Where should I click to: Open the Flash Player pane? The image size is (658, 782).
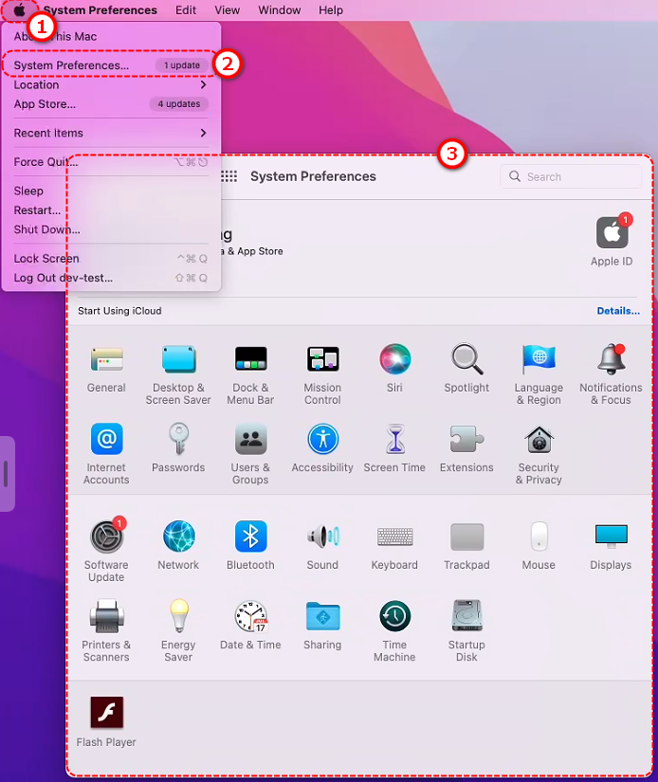106,721
